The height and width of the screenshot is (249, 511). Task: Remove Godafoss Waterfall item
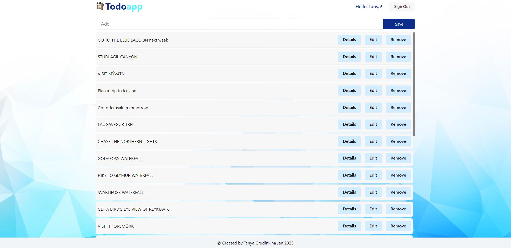pyautogui.click(x=398, y=158)
